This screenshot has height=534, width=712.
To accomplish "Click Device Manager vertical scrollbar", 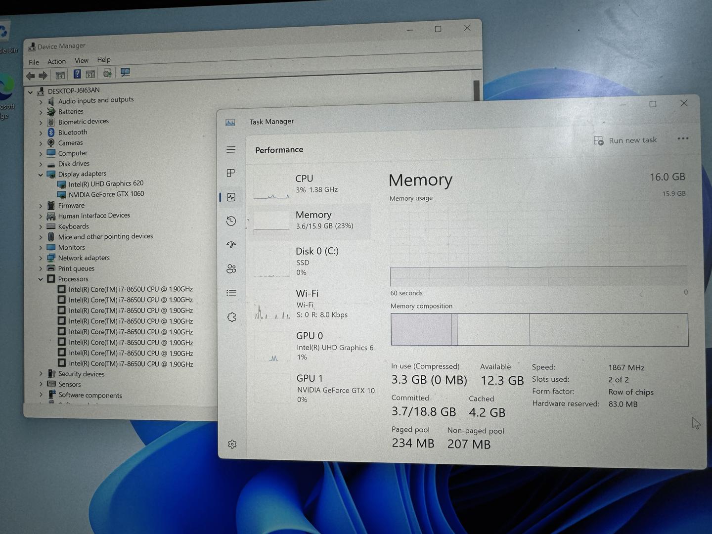I will coord(477,91).
